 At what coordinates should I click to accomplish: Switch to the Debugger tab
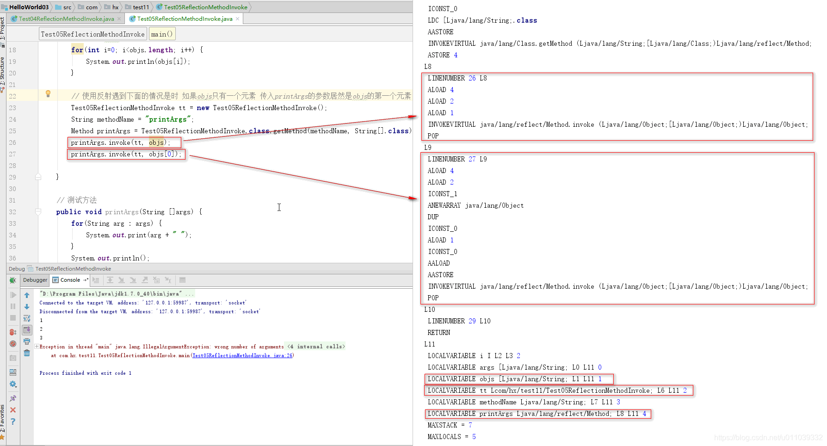(35, 280)
